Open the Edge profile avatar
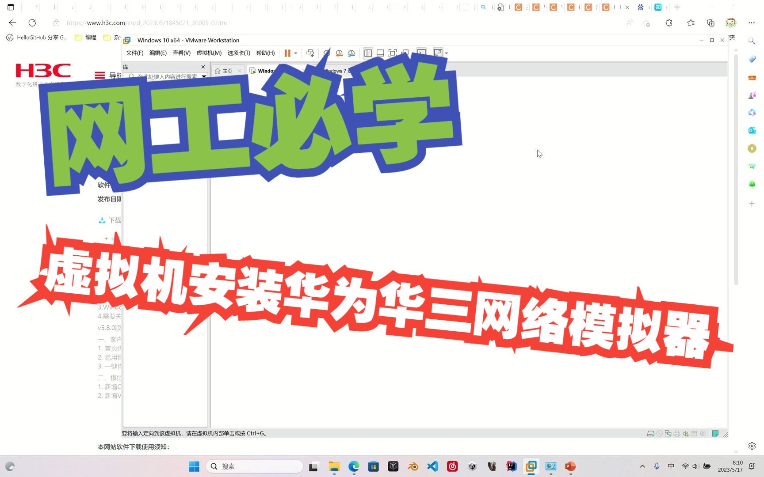 731,23
